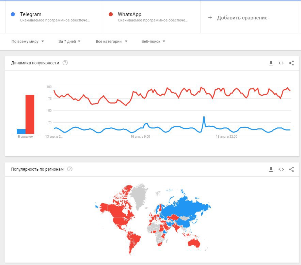Viewport: 301px width, 265px height.
Task: Download the regional popularity data
Action: click(271, 169)
